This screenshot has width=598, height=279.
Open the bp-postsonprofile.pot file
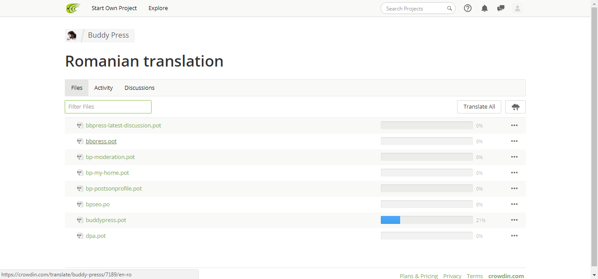[x=114, y=188]
